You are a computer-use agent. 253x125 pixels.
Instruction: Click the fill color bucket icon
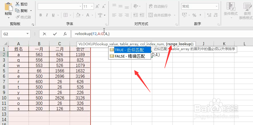click(78, 15)
